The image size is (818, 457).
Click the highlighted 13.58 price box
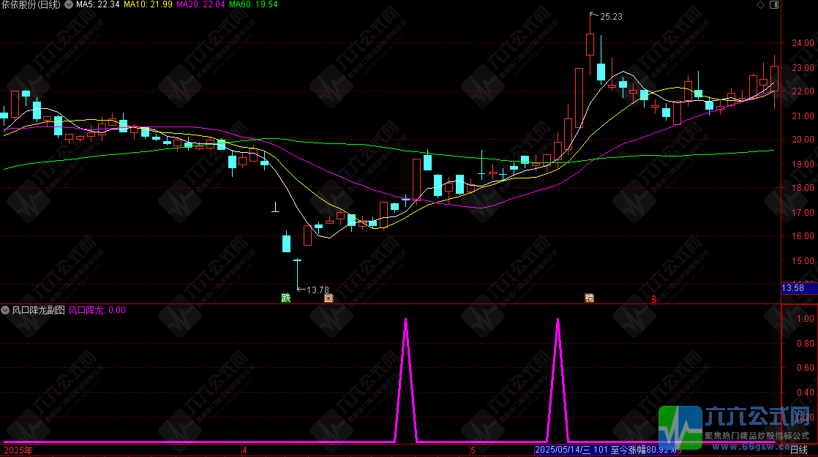[x=799, y=288]
